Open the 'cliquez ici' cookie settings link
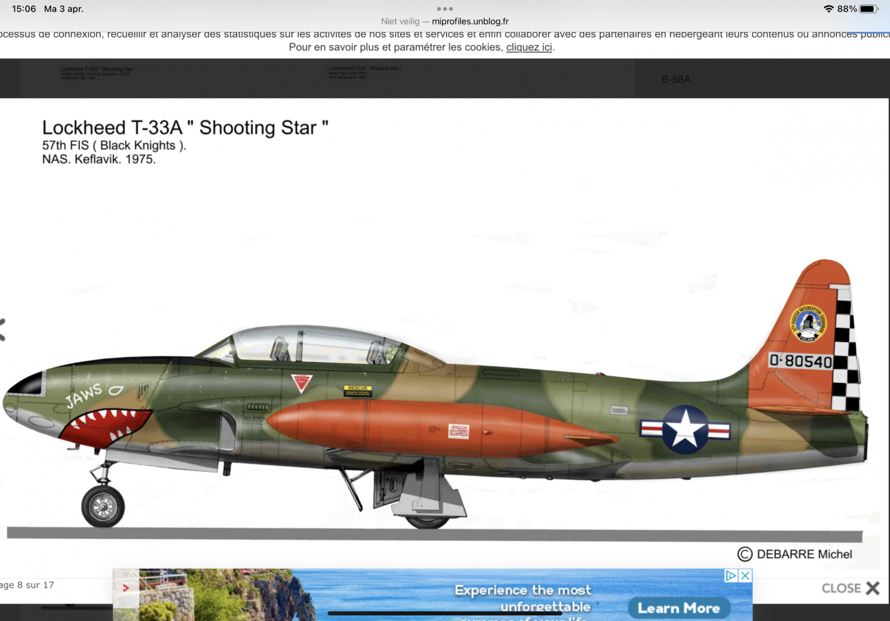This screenshot has width=890, height=621. tap(529, 47)
